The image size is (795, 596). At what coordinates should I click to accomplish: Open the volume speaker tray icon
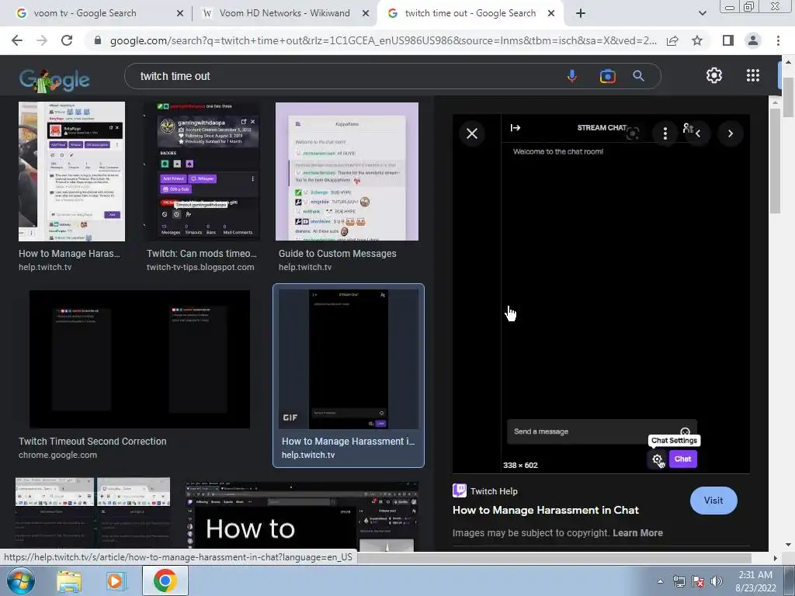coord(717,581)
